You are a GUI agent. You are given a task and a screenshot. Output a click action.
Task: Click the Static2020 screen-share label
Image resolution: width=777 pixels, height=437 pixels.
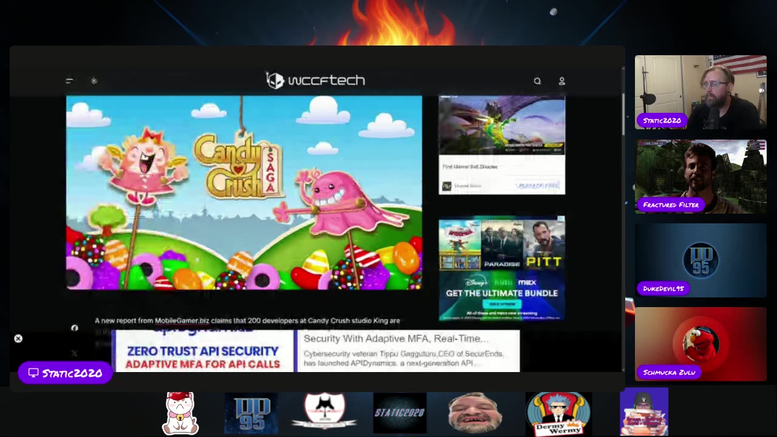coord(65,373)
